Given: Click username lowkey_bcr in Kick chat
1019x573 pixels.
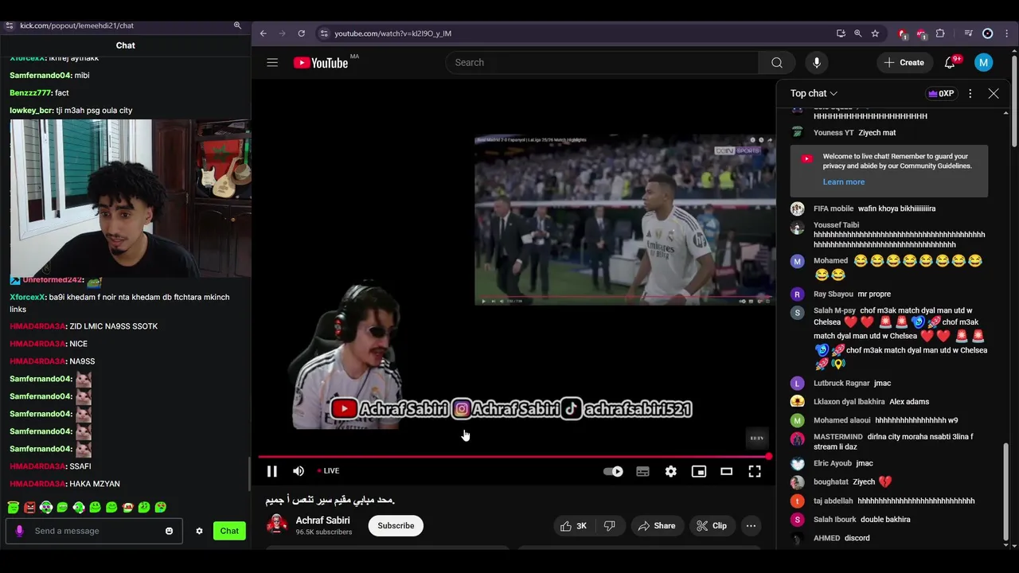Looking at the screenshot, I should 32,111.
